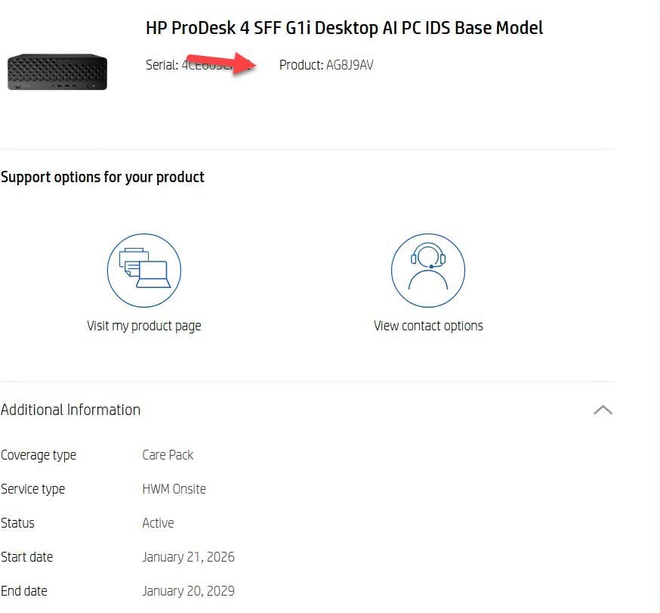Click the HWM Onsite service type value
This screenshot has height=613, width=660.
point(174,489)
